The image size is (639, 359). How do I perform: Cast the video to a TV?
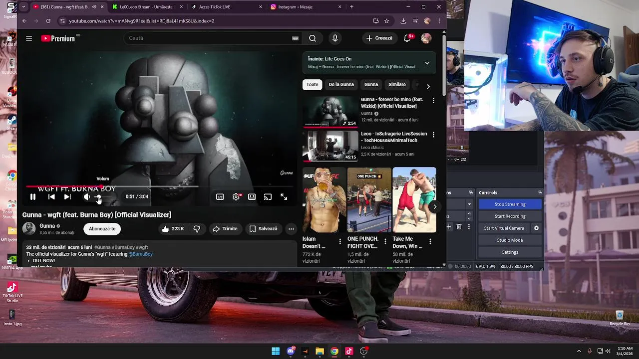coord(268,197)
